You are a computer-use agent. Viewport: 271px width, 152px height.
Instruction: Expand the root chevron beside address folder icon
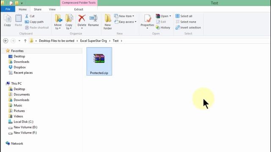(36, 41)
